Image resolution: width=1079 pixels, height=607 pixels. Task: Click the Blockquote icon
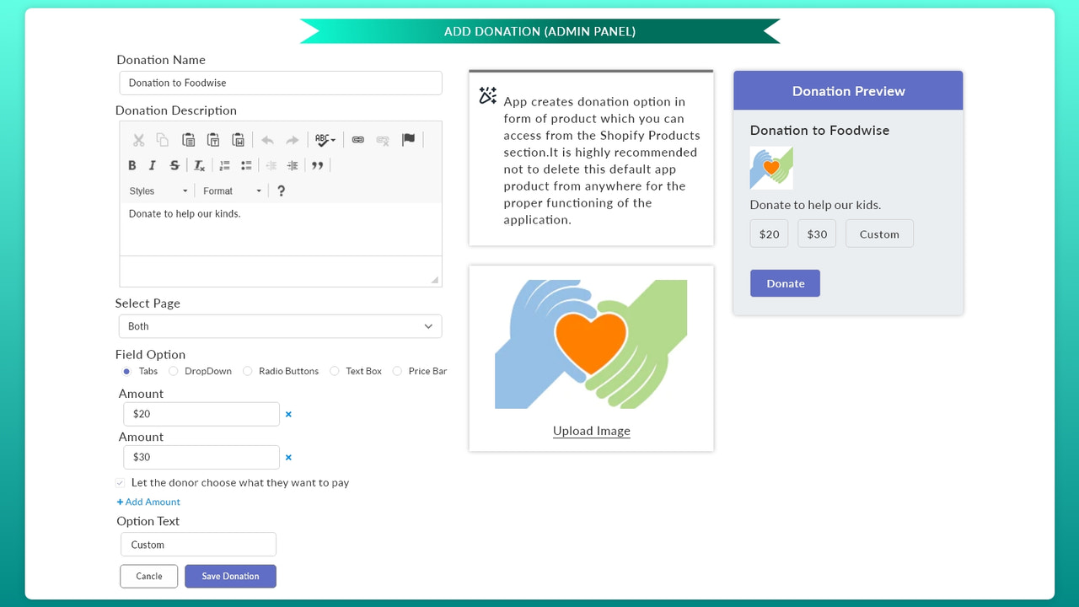coord(318,165)
